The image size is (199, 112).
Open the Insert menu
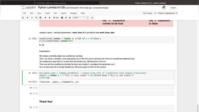click(x=47, y=13)
